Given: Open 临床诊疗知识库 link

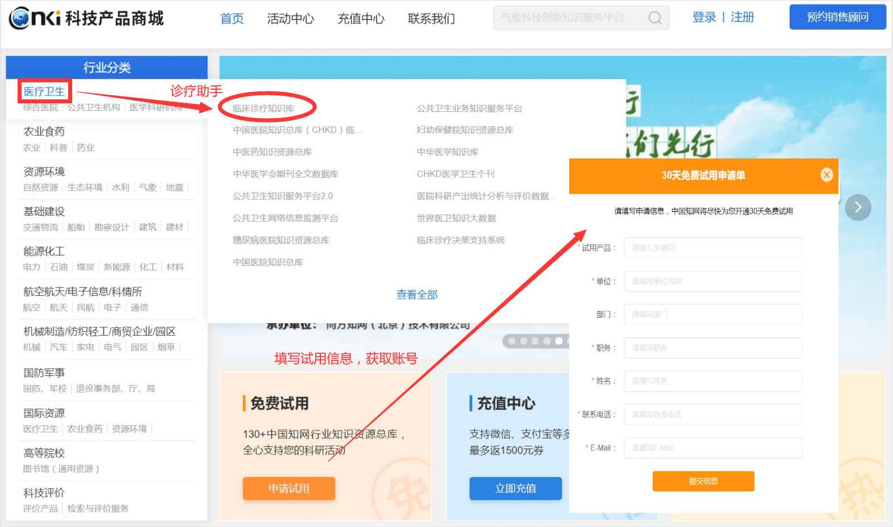Looking at the screenshot, I should pyautogui.click(x=264, y=108).
